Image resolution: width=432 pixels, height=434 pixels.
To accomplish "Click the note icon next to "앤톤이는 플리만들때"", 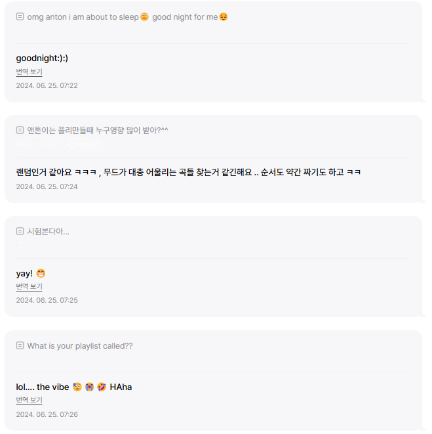I will click(x=20, y=130).
